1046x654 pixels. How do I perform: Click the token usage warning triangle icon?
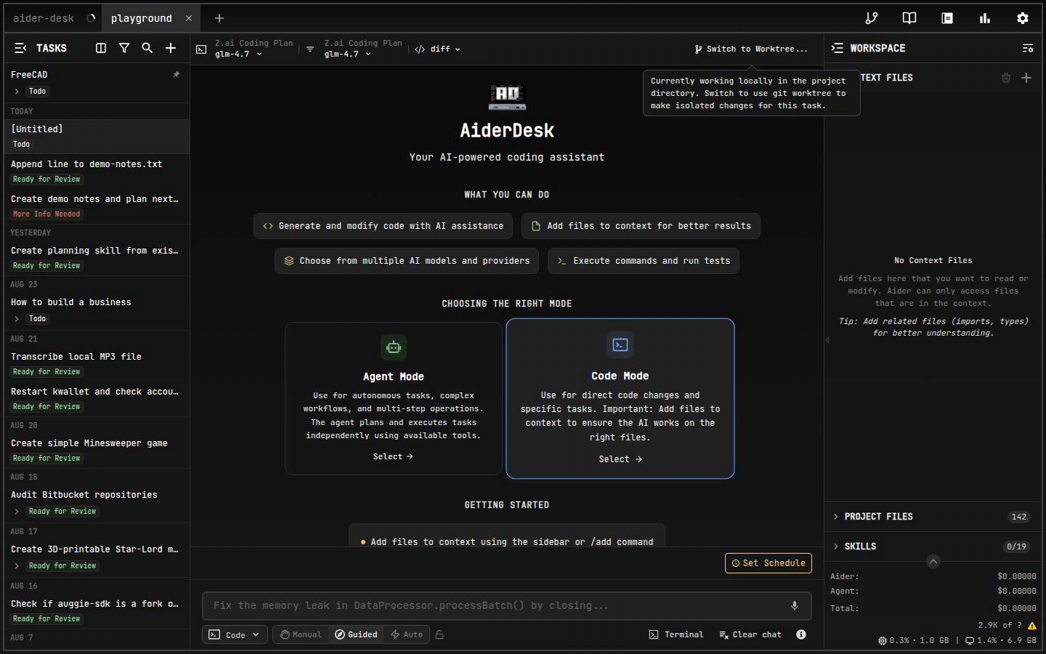click(1032, 625)
